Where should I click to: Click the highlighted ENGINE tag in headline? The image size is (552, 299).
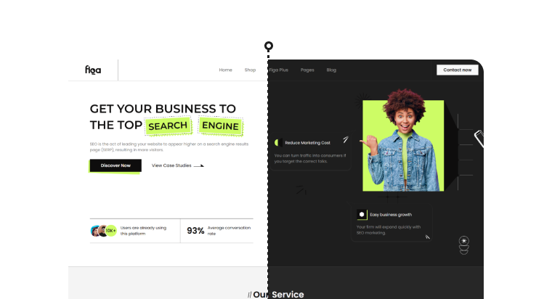(221, 126)
